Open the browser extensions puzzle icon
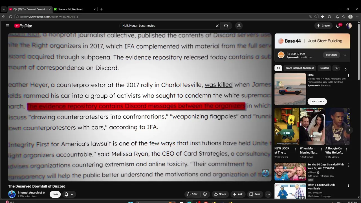 click(329, 17)
